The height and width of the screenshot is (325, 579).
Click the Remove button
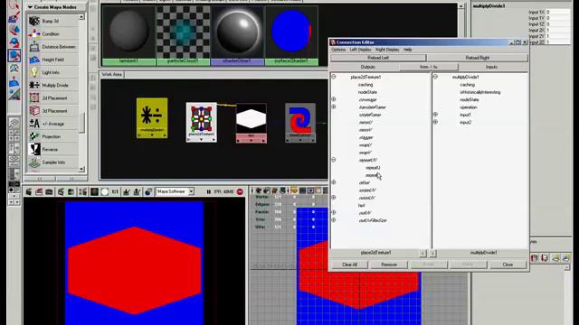(389, 265)
